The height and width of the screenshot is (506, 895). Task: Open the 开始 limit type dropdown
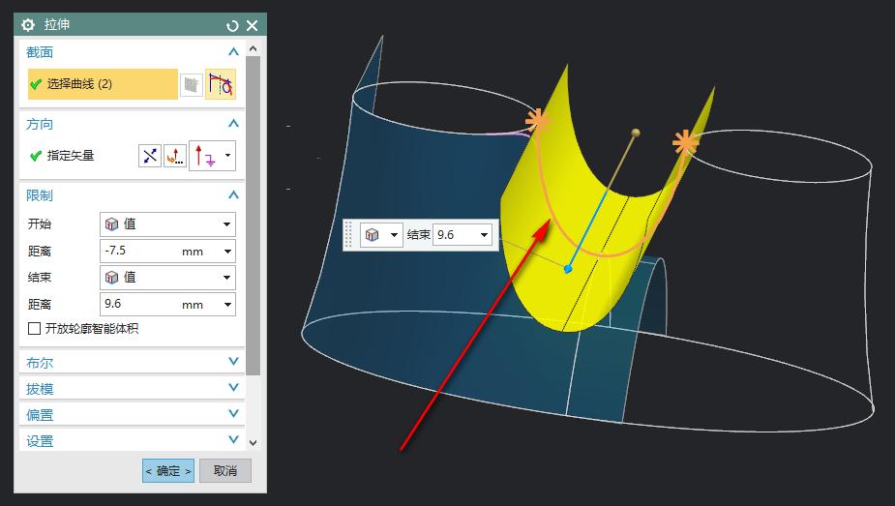tap(167, 224)
